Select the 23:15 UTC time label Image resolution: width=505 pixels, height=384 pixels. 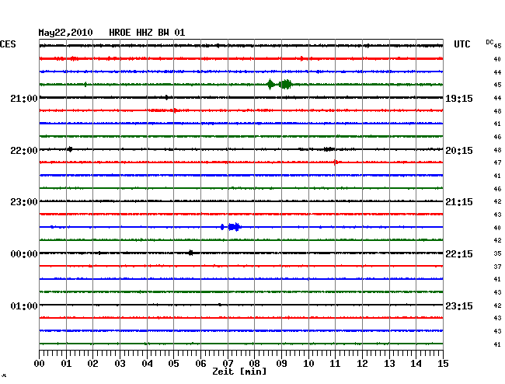459,305
